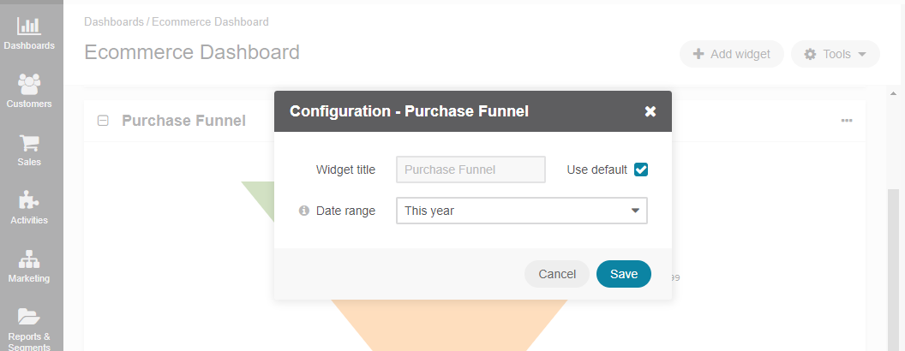The height and width of the screenshot is (351, 905).
Task: Go to Customers in the sidebar
Action: (x=29, y=84)
